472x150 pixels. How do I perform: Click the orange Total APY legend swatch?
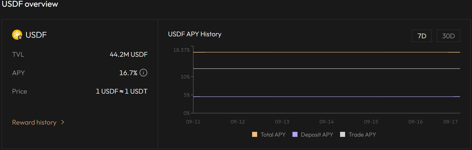pos(254,135)
